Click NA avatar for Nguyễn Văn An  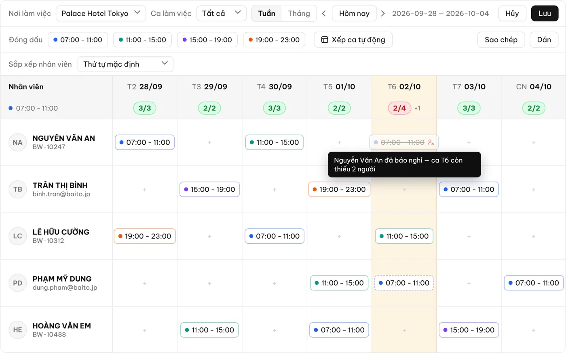(x=17, y=142)
